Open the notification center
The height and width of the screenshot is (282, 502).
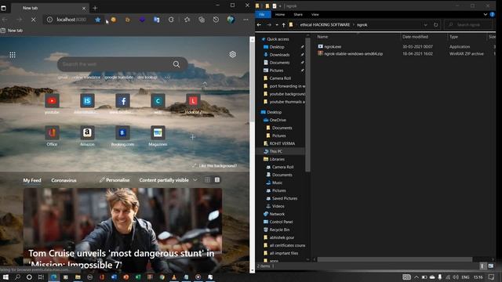492,277
